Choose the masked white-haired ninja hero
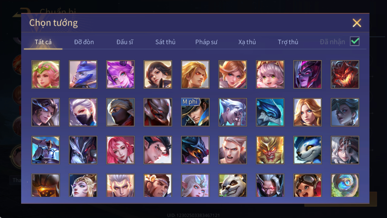This screenshot has height=218, width=387. 83,112
